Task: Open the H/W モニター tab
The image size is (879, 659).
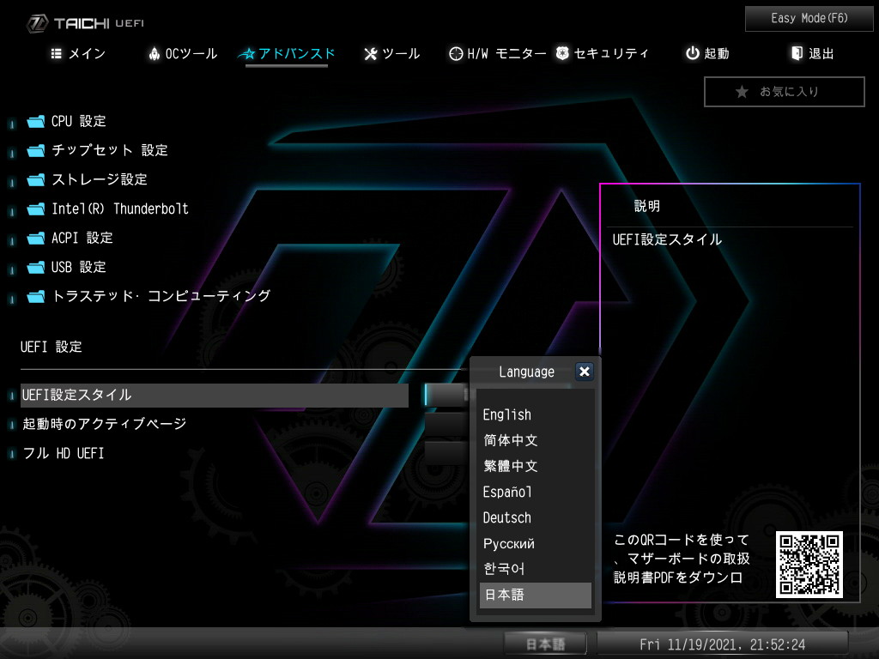Action: coord(498,54)
